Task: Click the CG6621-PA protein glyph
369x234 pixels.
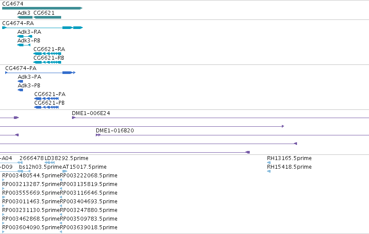Action: pyautogui.click(x=46, y=99)
